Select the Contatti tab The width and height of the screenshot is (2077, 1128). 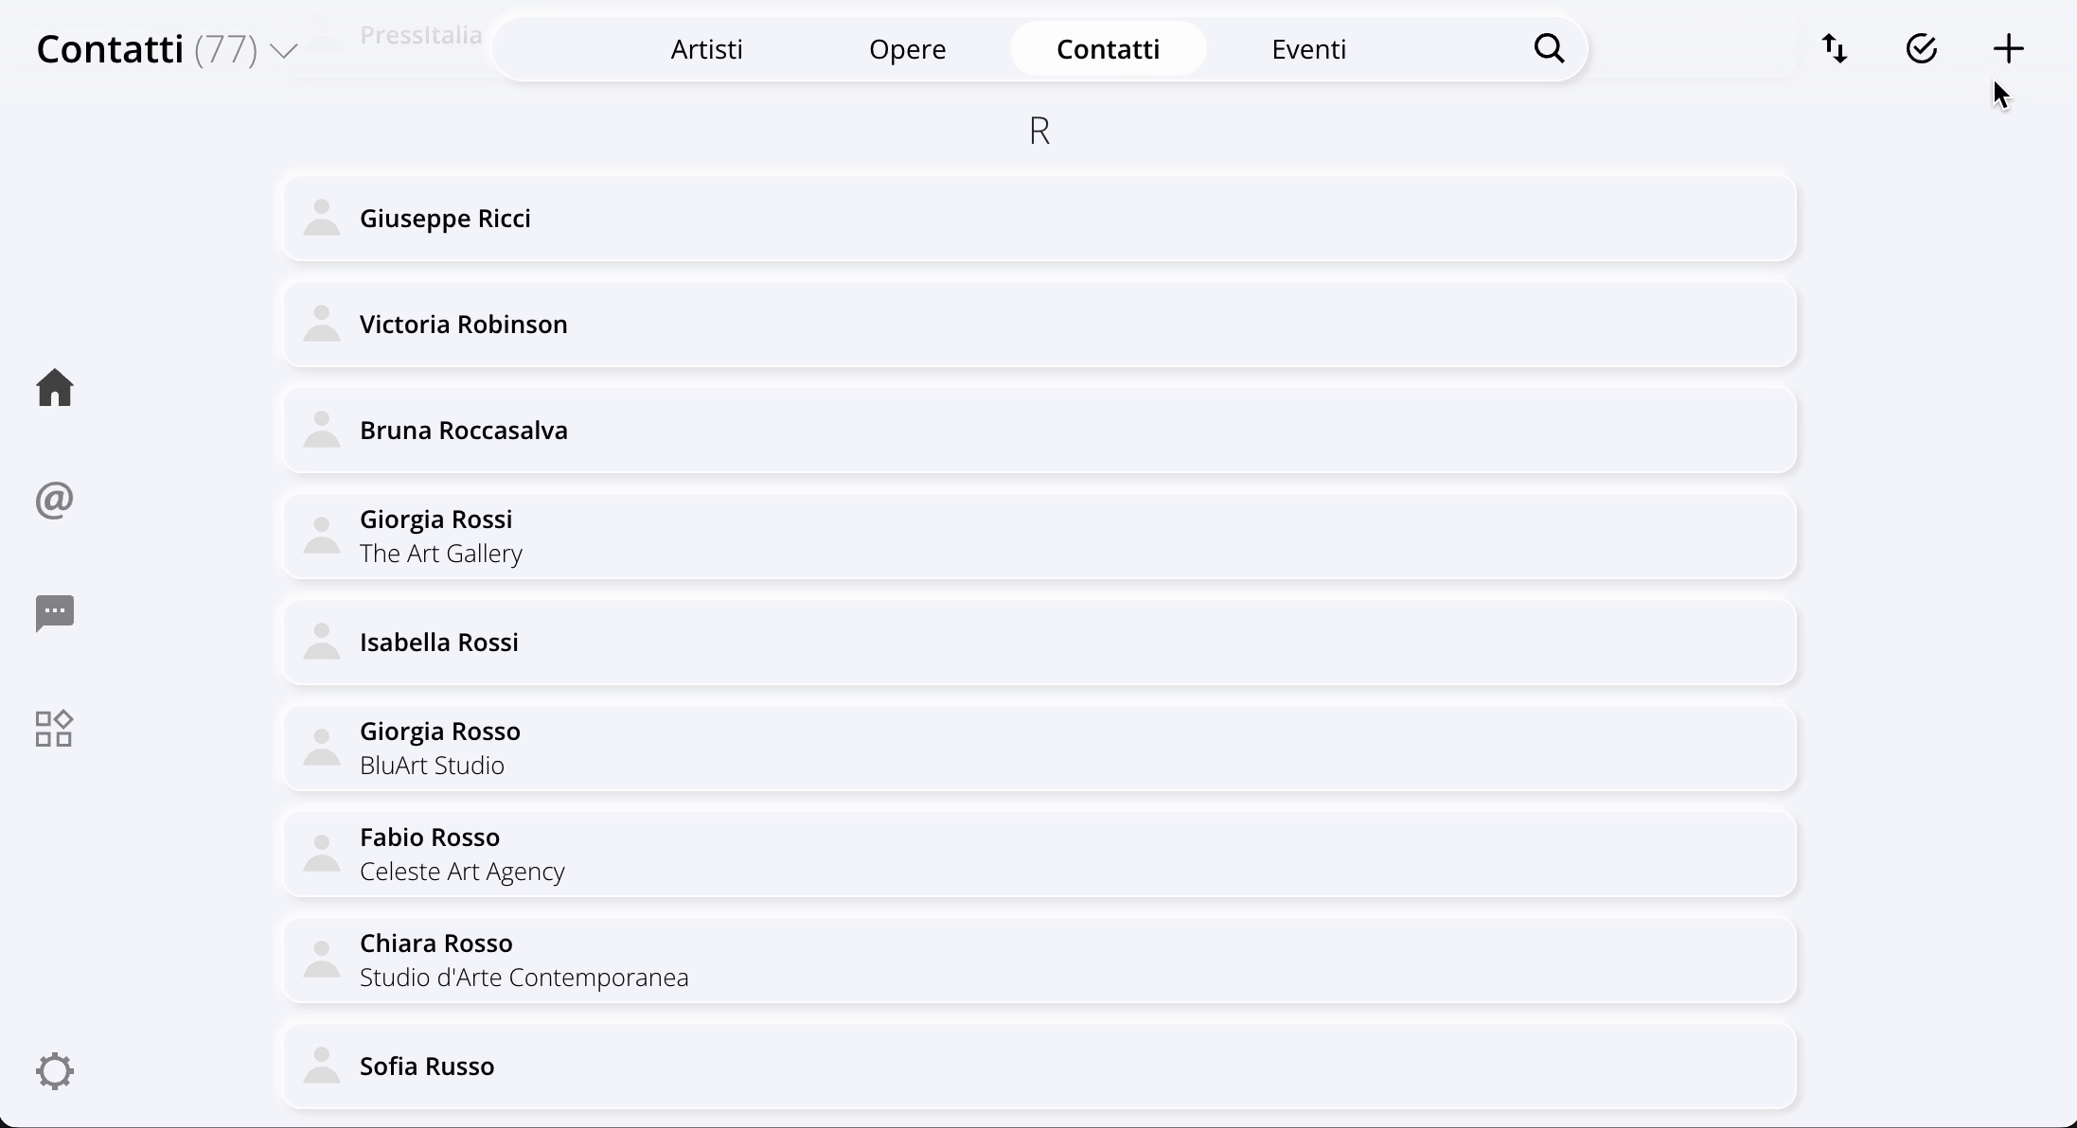(x=1108, y=49)
